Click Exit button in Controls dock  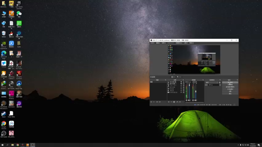230,93
